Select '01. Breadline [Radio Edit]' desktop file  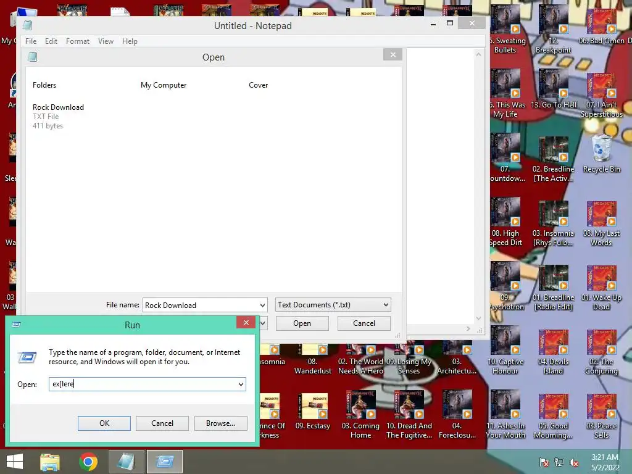click(x=554, y=288)
